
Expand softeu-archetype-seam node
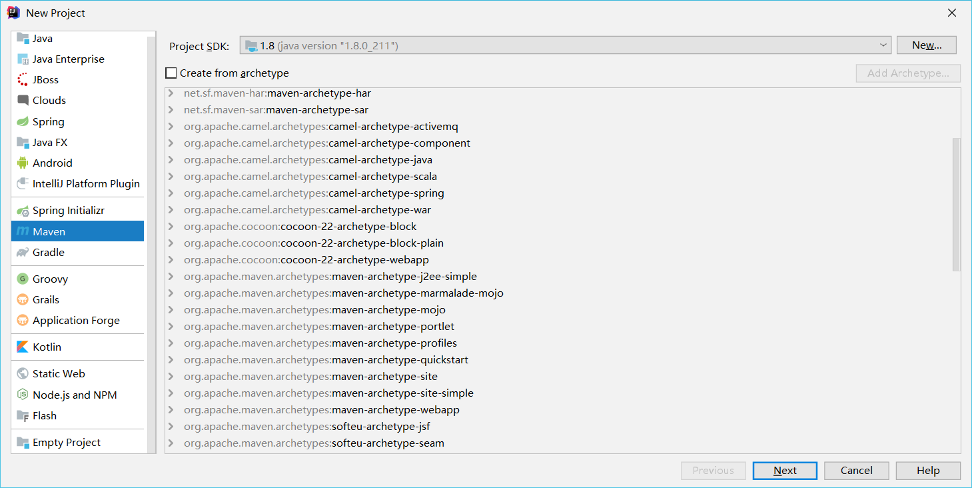tap(172, 443)
